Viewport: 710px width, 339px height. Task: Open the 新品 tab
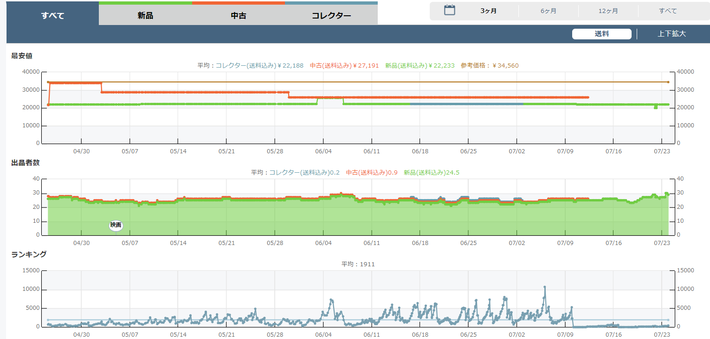pos(145,15)
